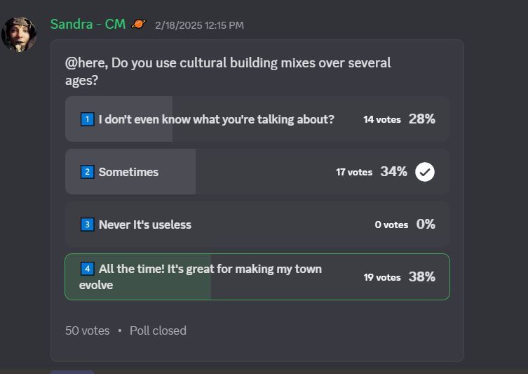The width and height of the screenshot is (528, 374).
Task: View voters via '14 votes' label
Action: [382, 119]
